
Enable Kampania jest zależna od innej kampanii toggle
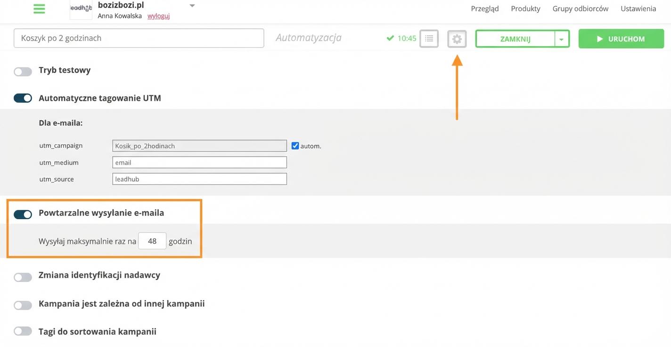(23, 306)
